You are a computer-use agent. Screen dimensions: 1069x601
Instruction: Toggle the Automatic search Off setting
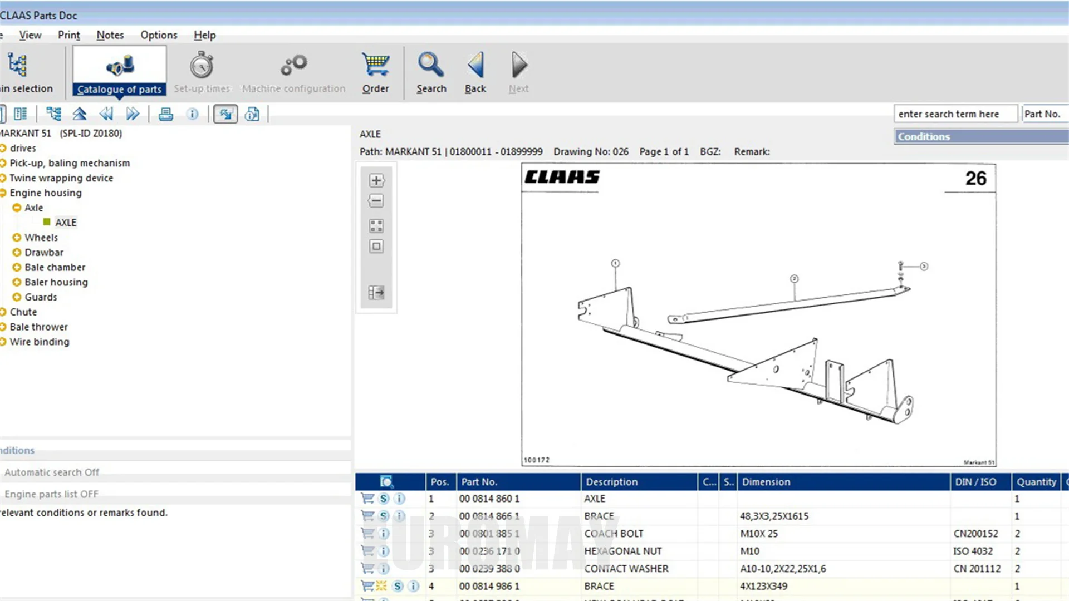click(52, 472)
